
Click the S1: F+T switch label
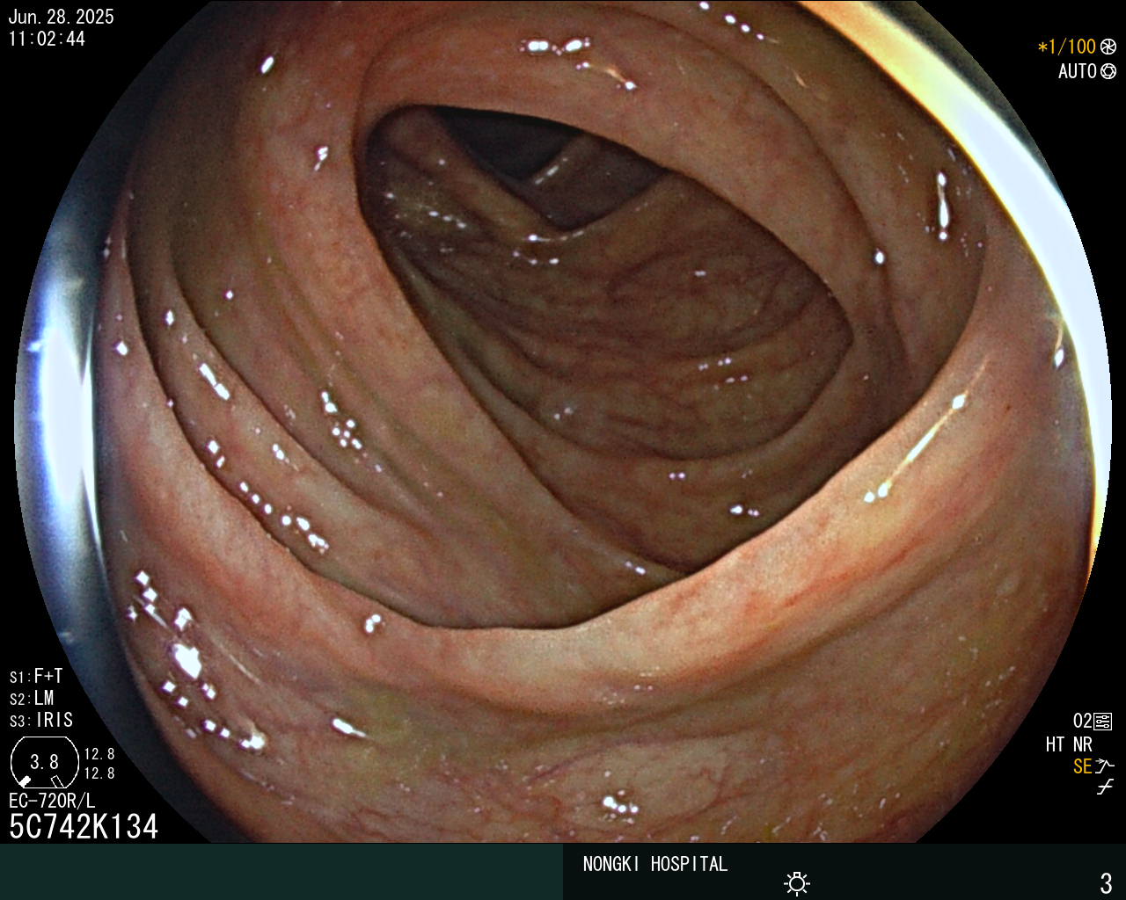pos(36,676)
